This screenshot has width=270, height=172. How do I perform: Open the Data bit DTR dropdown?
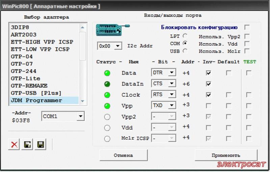tap(164, 73)
